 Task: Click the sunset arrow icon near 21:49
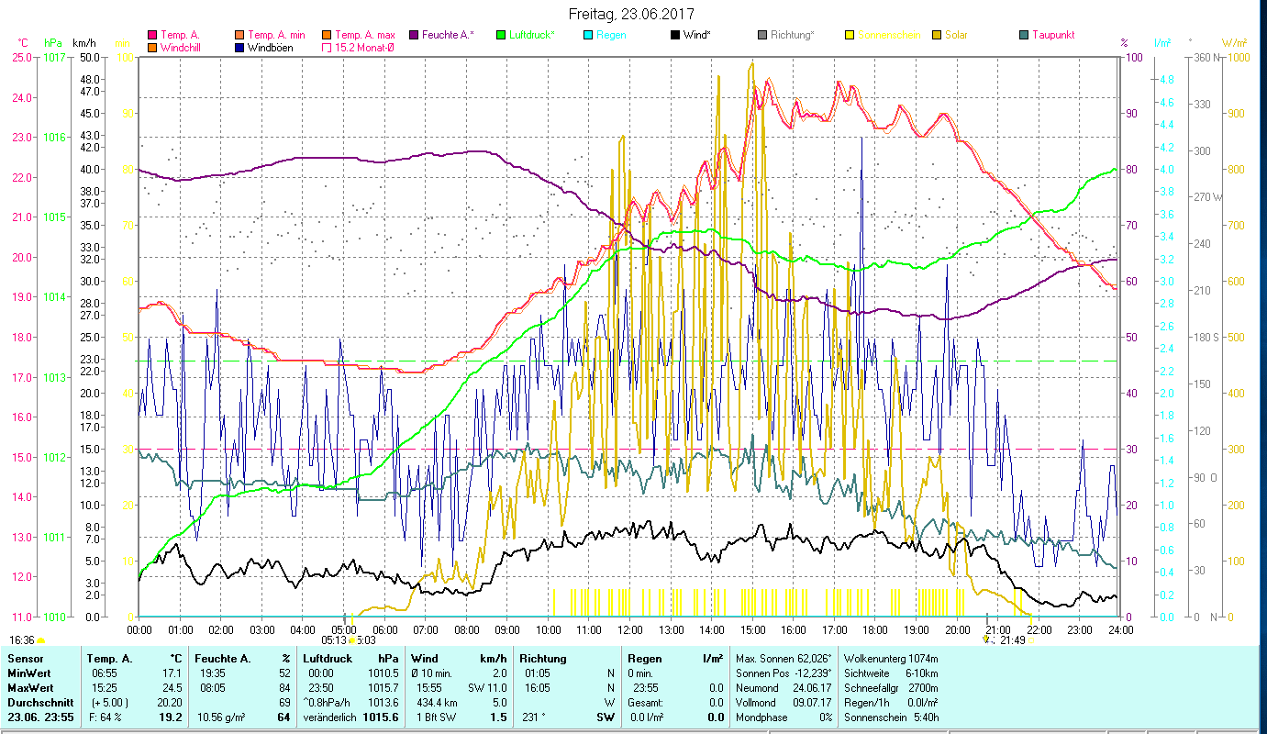click(x=986, y=639)
